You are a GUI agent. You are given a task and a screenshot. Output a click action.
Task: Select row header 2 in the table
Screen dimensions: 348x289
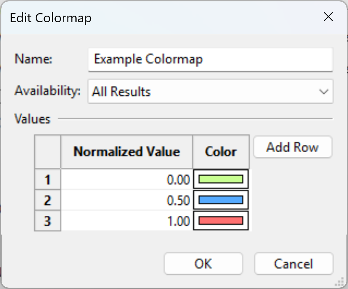47,200
